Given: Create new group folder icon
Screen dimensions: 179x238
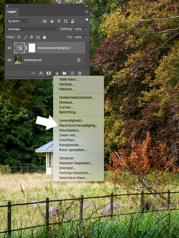Looking at the screenshot, I should 64,73.
